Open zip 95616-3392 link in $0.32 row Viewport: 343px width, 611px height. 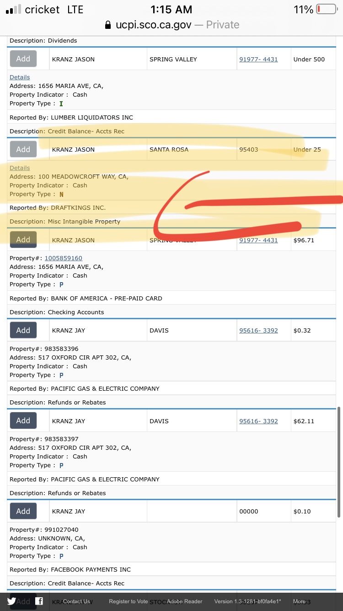click(x=258, y=330)
